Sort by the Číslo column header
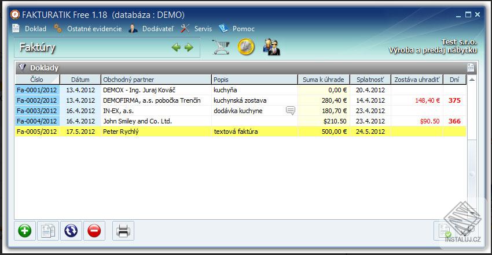This screenshot has width=492, height=255. [37, 80]
